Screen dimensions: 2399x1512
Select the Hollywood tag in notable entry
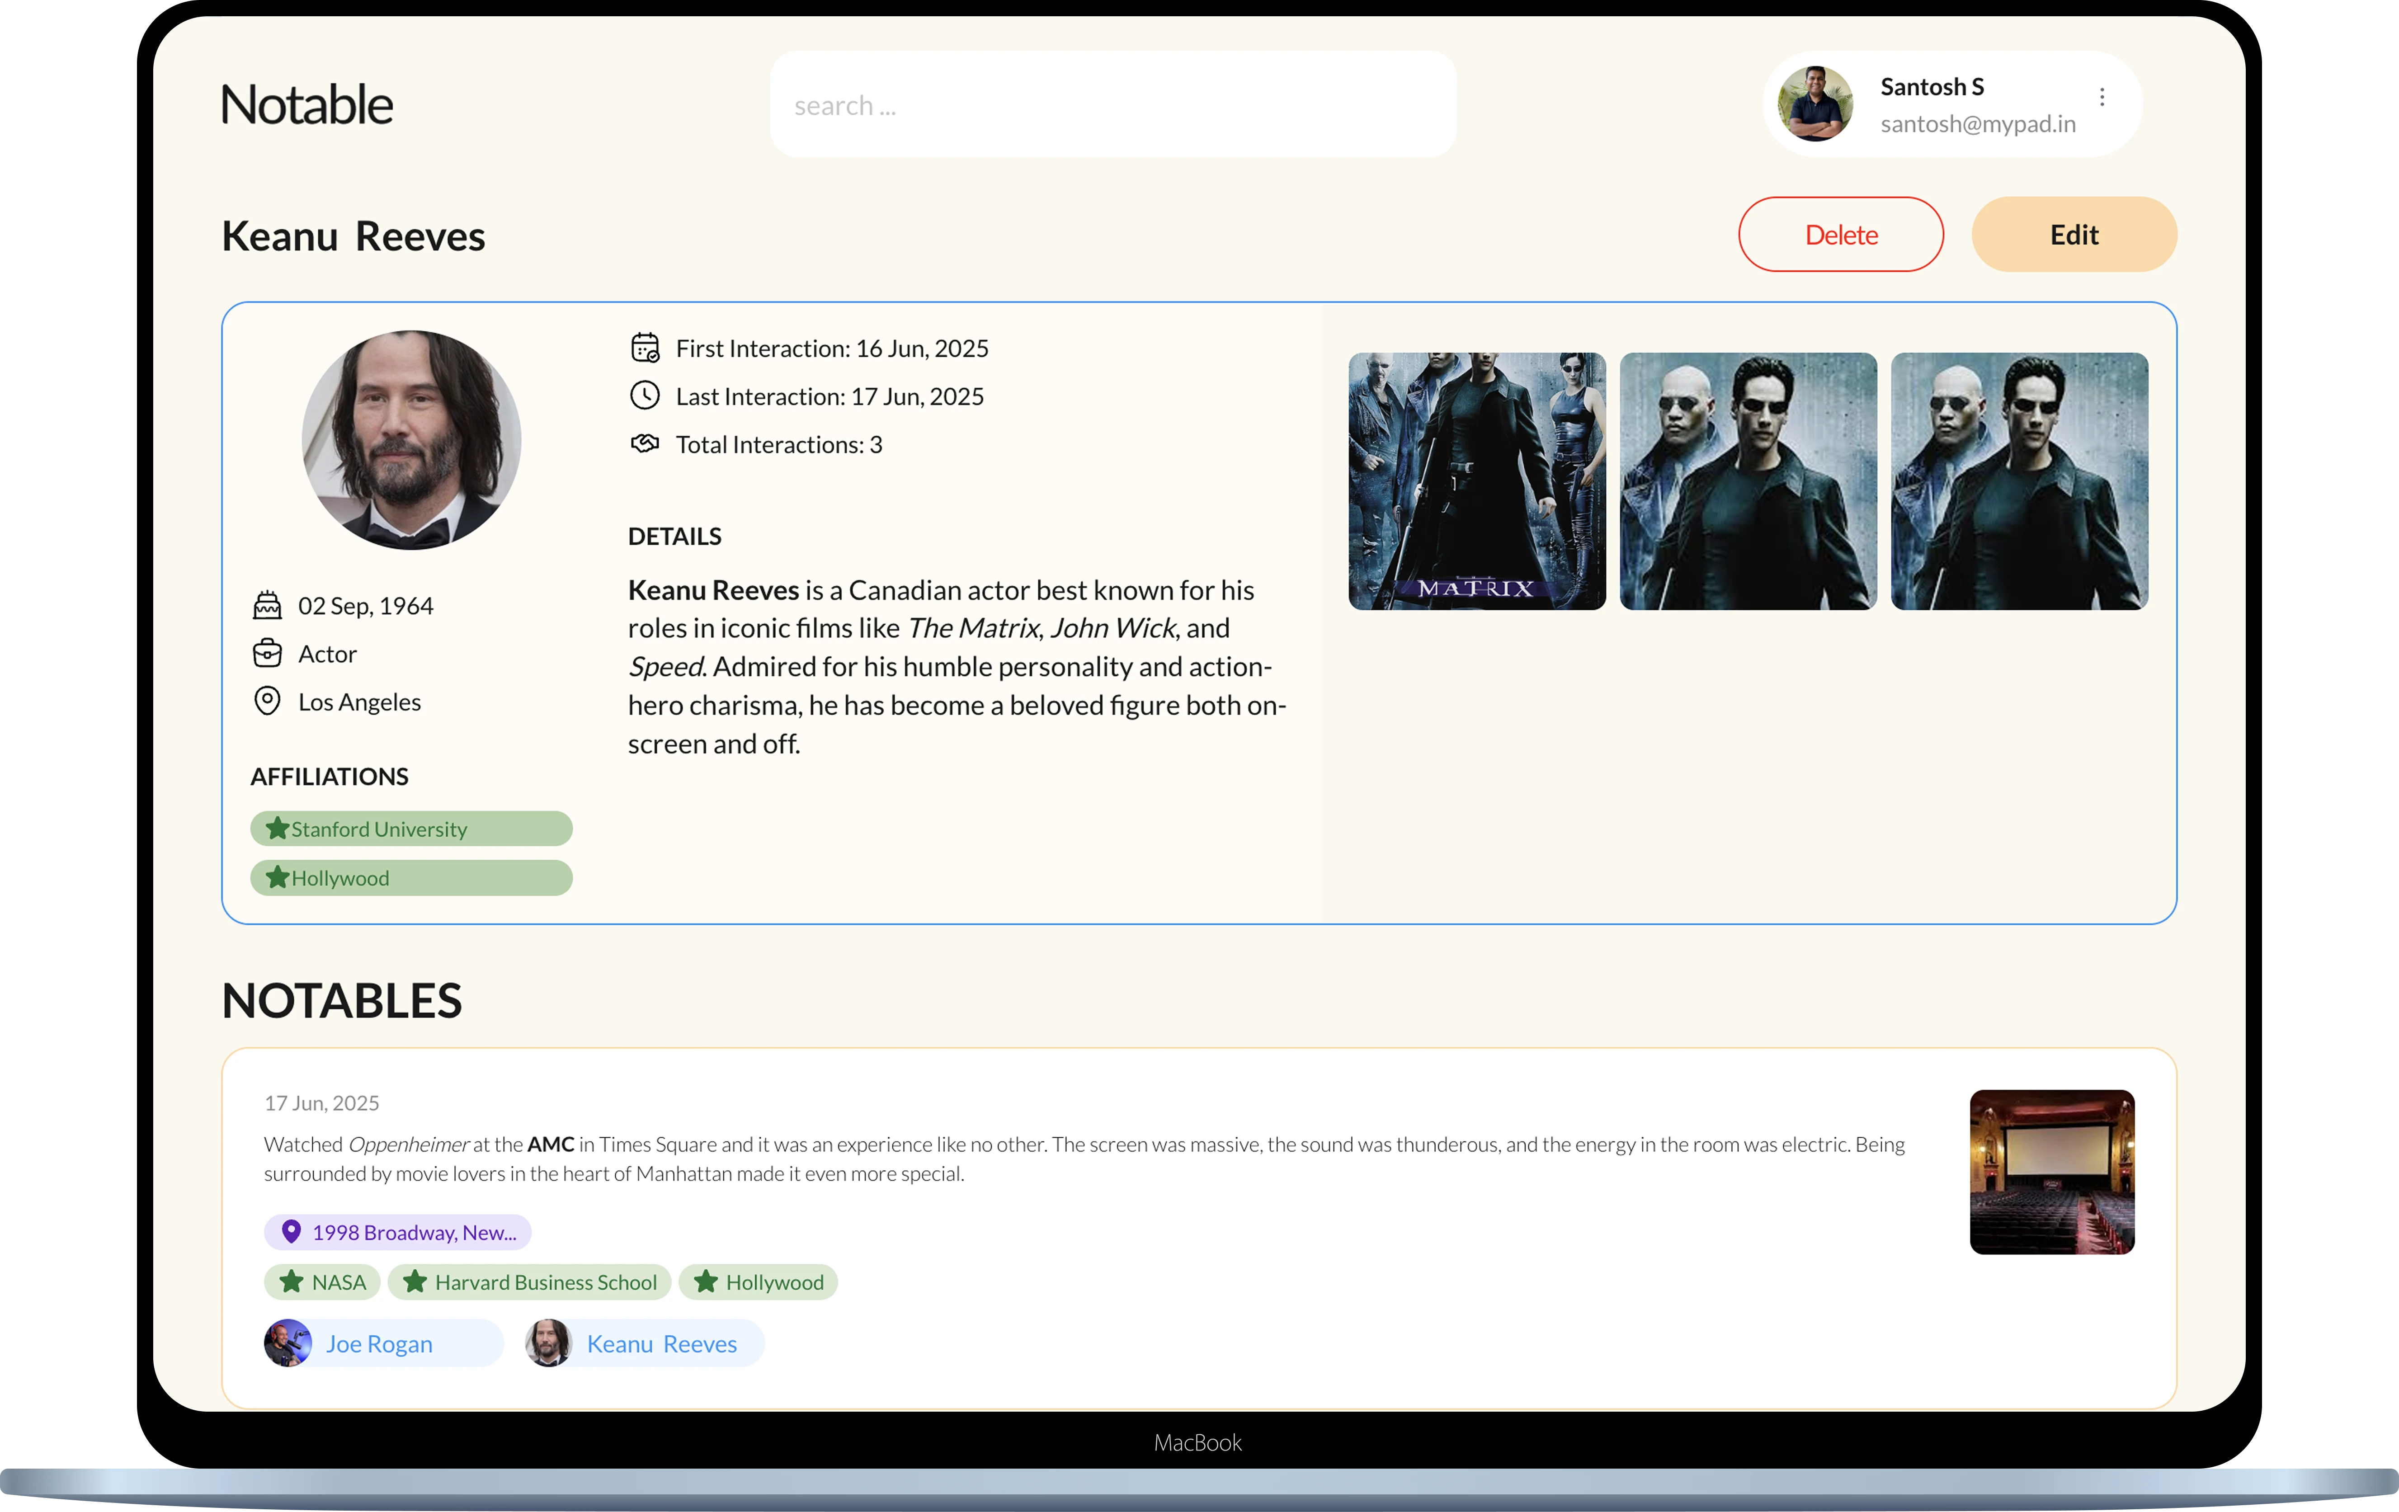coord(758,1282)
